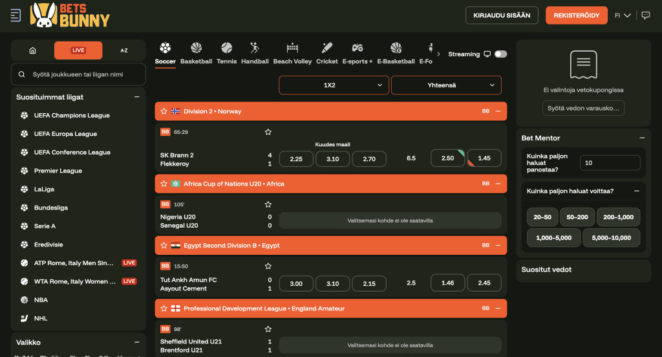Choose the E-sports gamepad icon
Viewport: 662px width, 357px height.
pos(358,48)
